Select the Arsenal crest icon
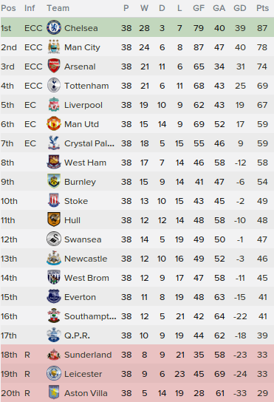The image size is (274, 402). [54, 67]
